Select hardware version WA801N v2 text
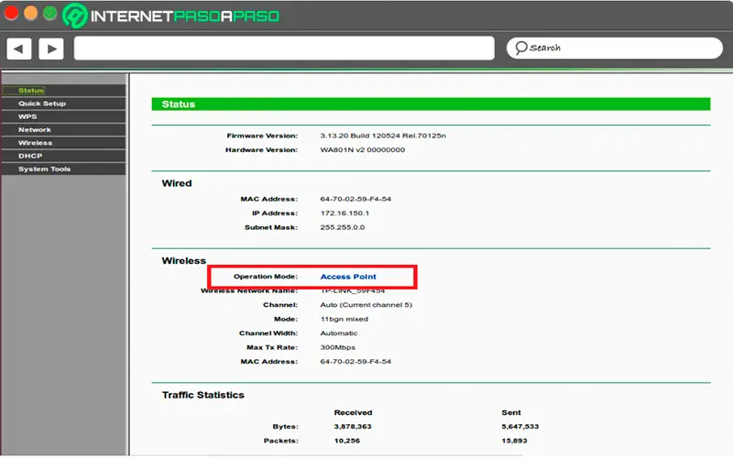Screen dimensions: 733x458 [x=362, y=150]
